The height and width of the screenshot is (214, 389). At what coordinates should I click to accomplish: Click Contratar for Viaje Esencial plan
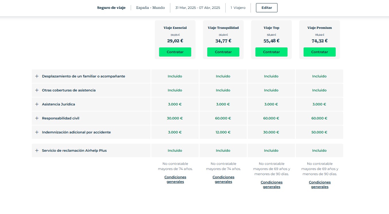(x=175, y=52)
